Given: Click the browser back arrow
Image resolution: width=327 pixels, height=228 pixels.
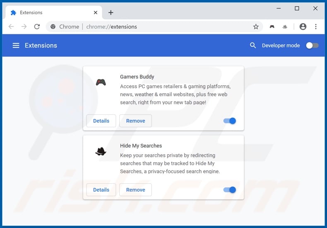Looking at the screenshot, I should [11, 26].
